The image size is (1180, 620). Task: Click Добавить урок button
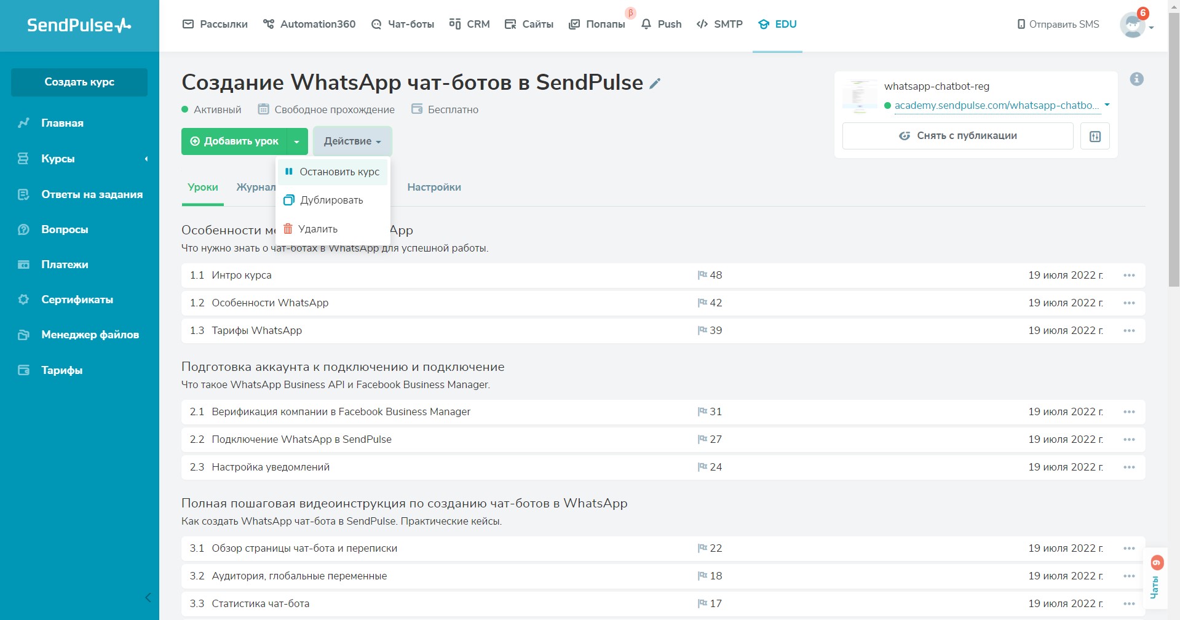tap(234, 141)
